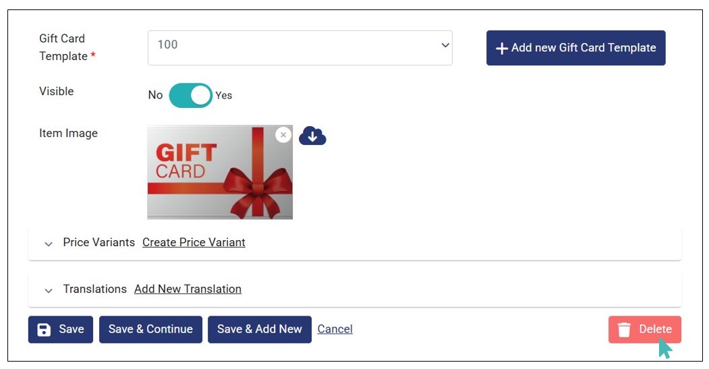Click the plus icon for new template
The image size is (709, 369).
(501, 49)
